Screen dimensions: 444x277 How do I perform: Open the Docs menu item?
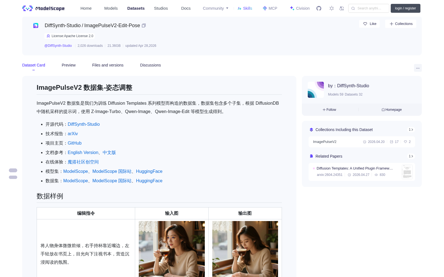pos(186,8)
